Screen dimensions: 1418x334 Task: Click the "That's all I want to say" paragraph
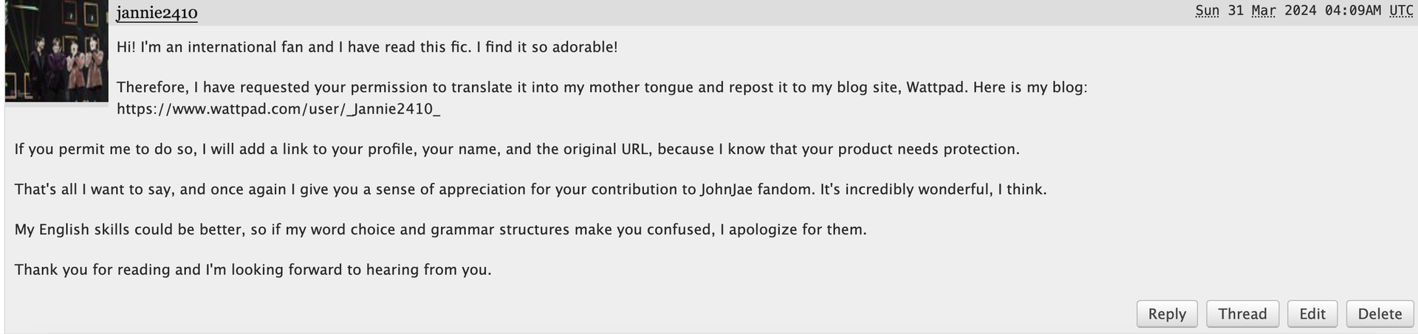tap(530, 189)
